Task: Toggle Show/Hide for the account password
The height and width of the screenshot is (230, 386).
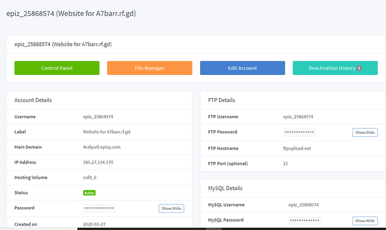Action: pos(171,208)
